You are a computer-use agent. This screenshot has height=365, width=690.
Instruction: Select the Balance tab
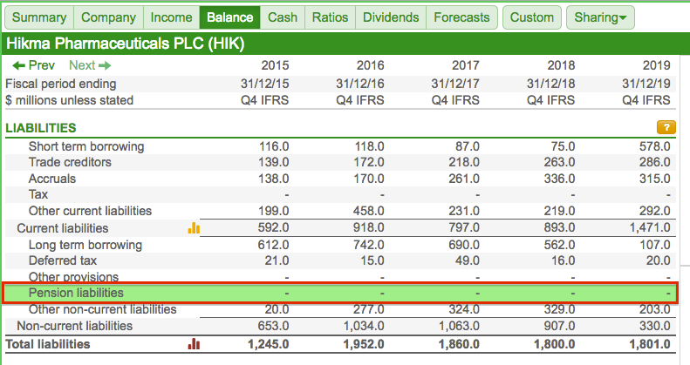click(x=229, y=17)
